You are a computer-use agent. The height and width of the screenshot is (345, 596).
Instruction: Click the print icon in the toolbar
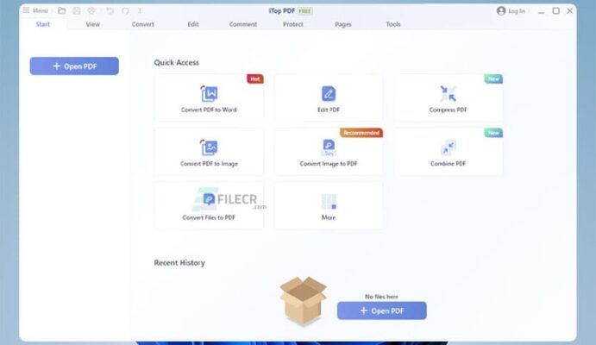(91, 10)
